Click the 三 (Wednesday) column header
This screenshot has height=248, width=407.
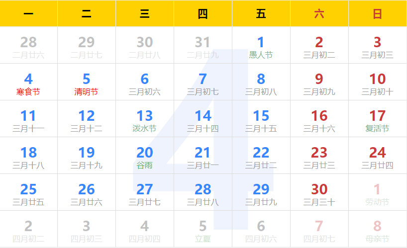pos(145,14)
